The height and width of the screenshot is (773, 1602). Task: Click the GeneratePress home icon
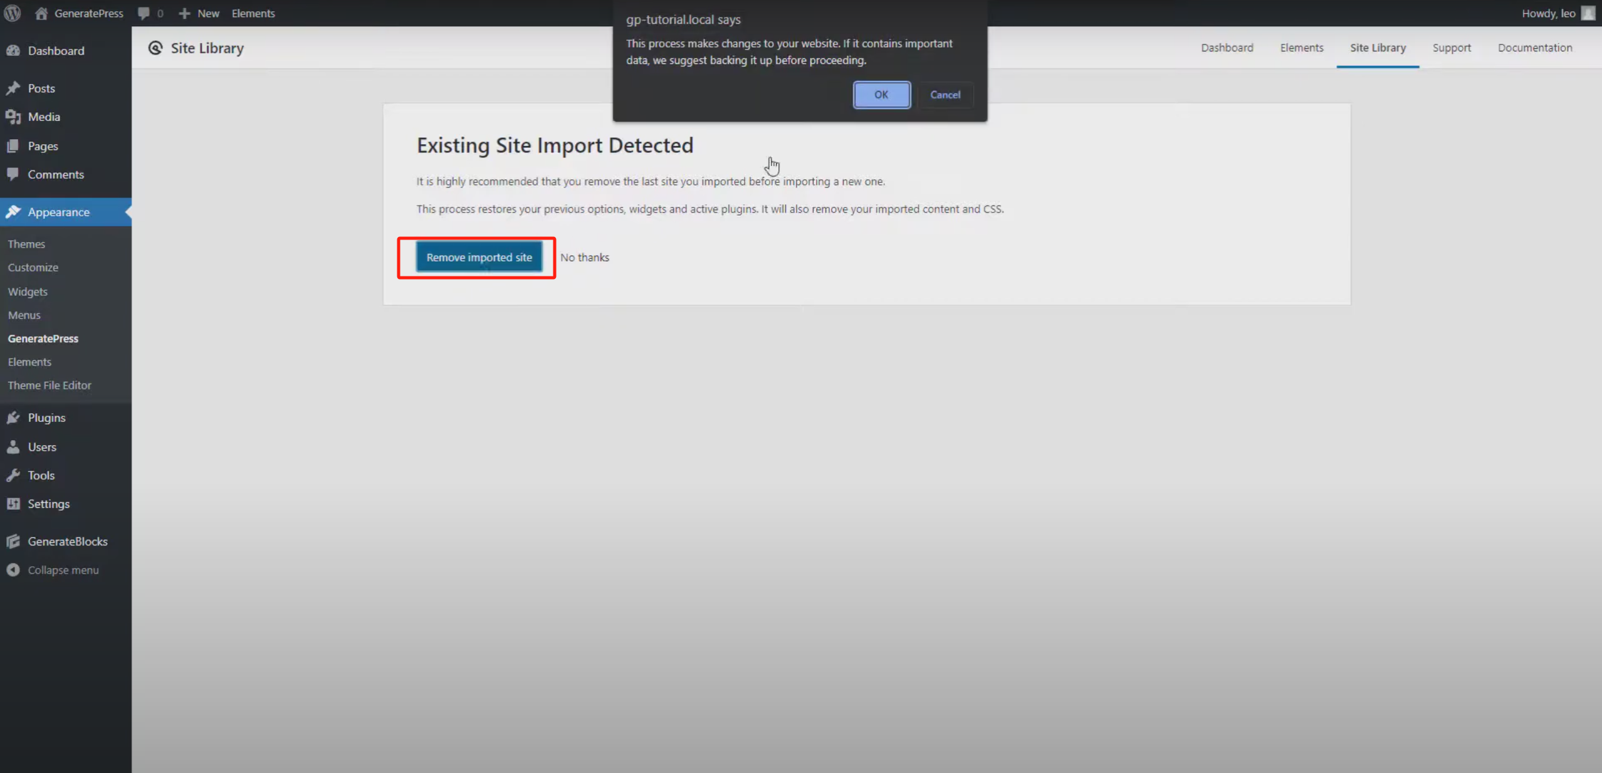point(41,13)
